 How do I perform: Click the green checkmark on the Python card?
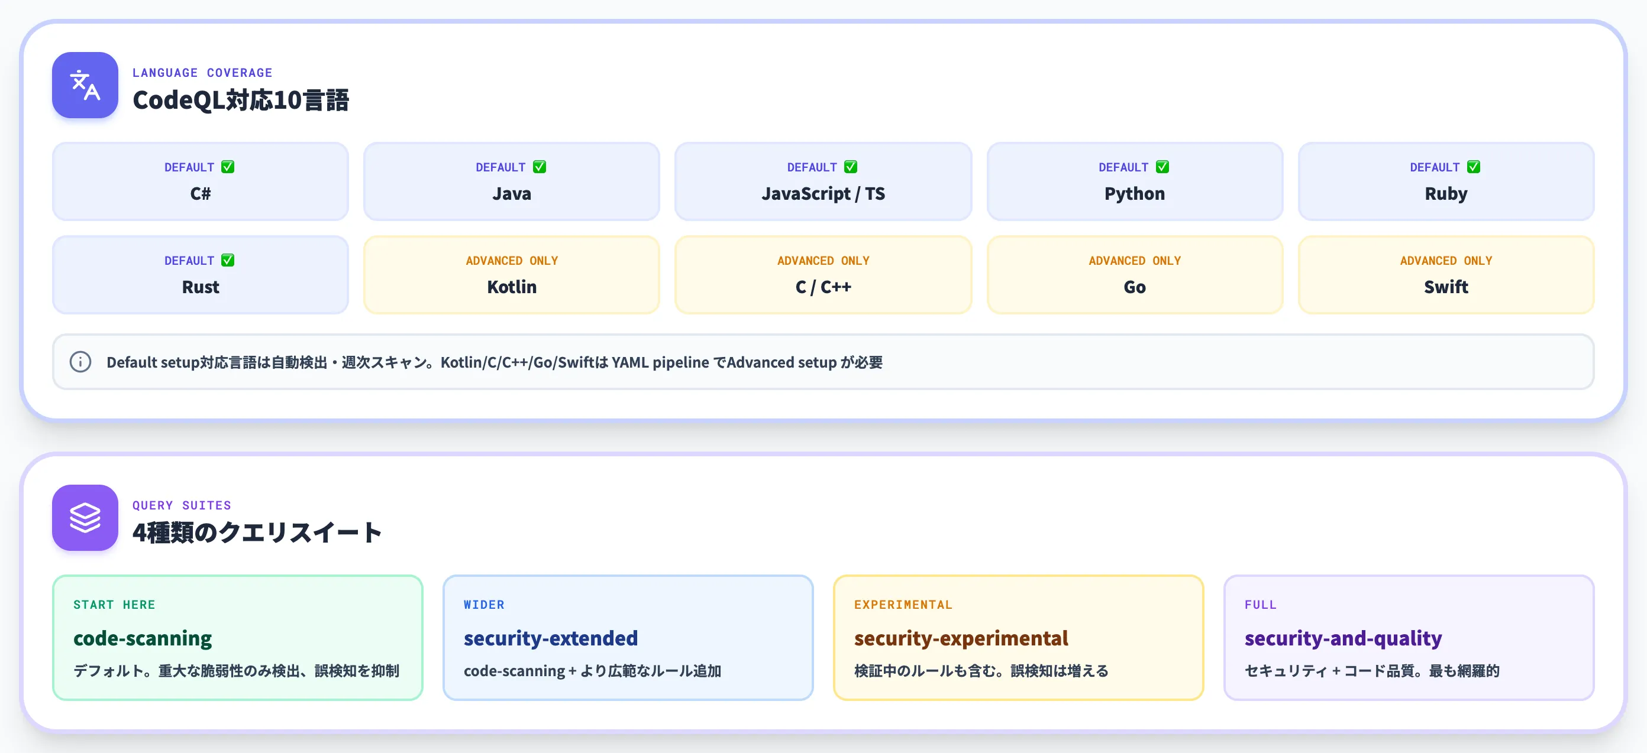click(x=1162, y=167)
